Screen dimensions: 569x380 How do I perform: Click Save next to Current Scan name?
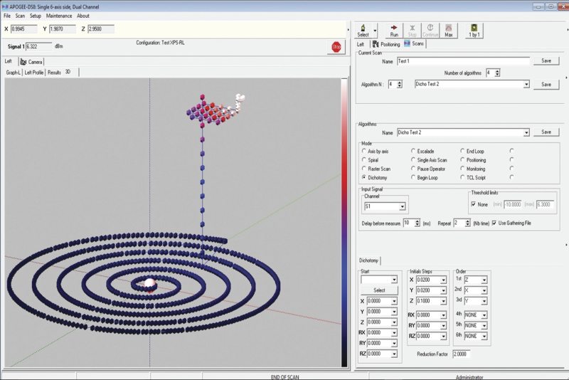[x=546, y=60]
